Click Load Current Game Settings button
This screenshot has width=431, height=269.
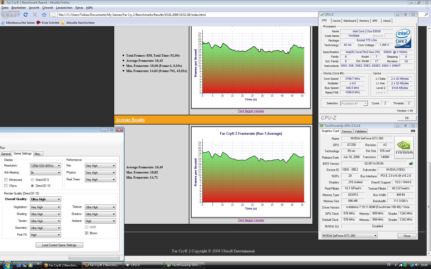coord(59,245)
